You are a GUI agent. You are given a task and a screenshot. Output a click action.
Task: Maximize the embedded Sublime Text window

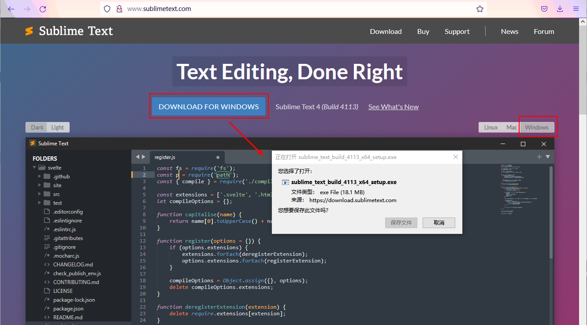(523, 144)
